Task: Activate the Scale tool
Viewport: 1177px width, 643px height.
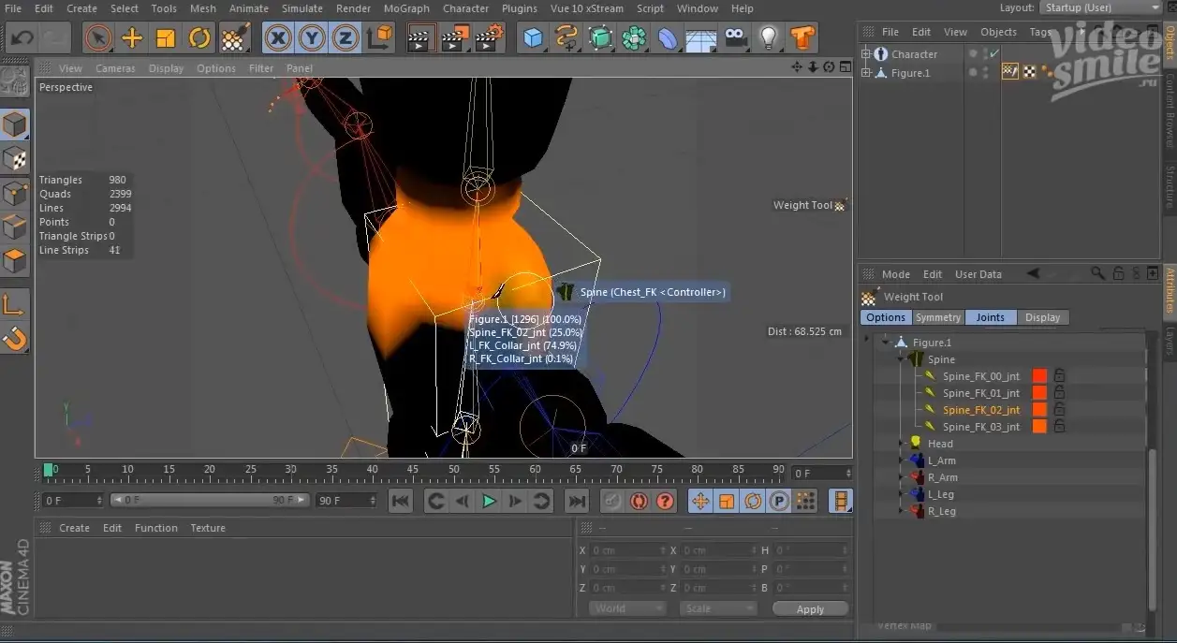Action: (166, 37)
